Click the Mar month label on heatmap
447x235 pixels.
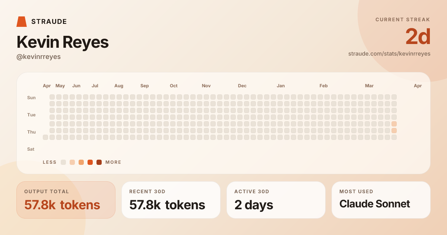point(369,86)
